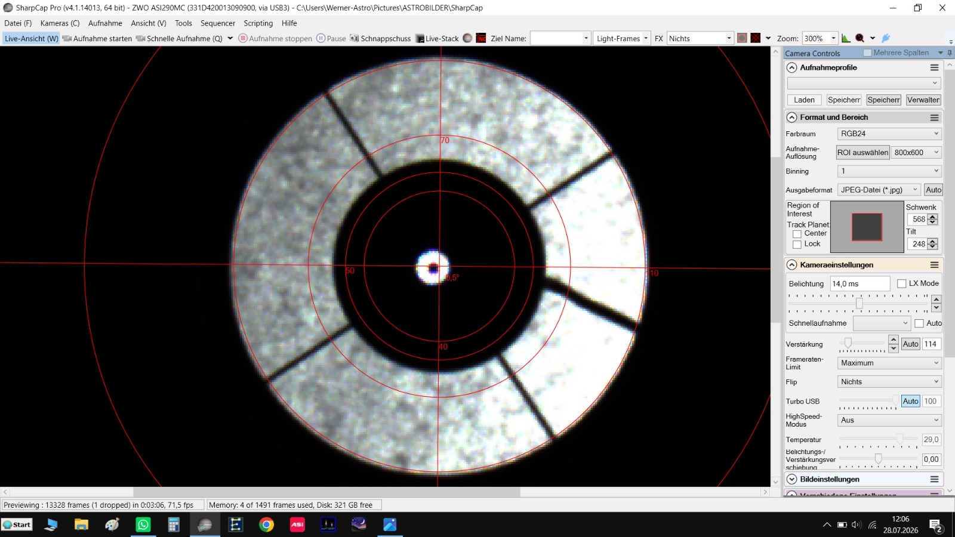The width and height of the screenshot is (955, 537).
Task: Click the Belichtung exposure slider
Action: 858,303
